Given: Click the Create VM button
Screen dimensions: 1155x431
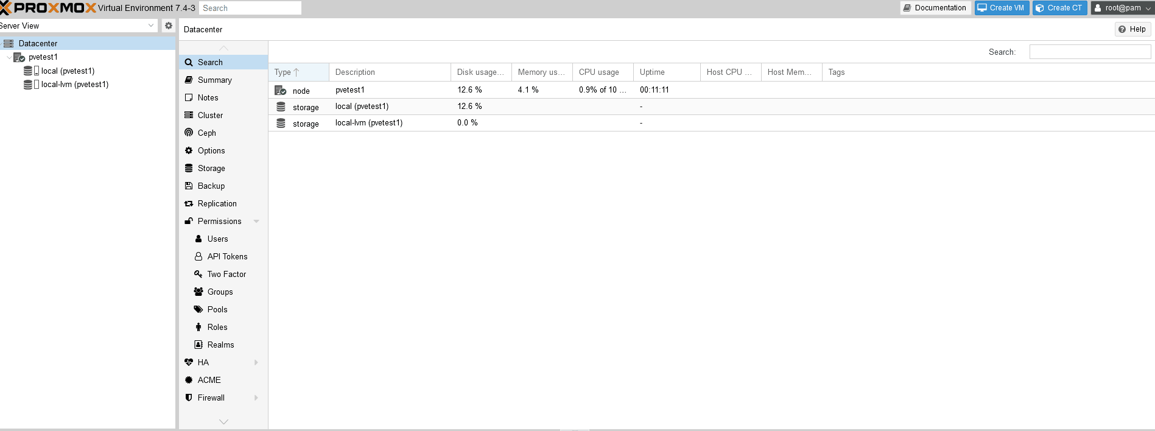Looking at the screenshot, I should (x=1002, y=8).
